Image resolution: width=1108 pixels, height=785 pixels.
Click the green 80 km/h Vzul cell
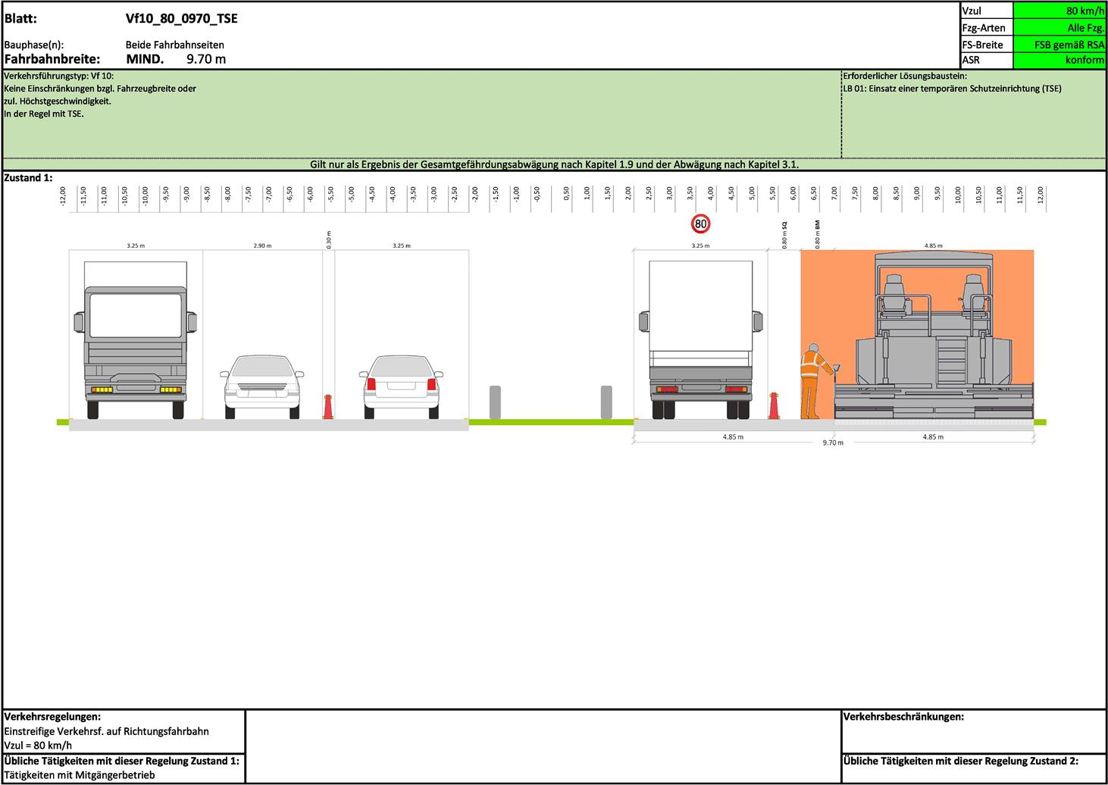click(x=1059, y=11)
